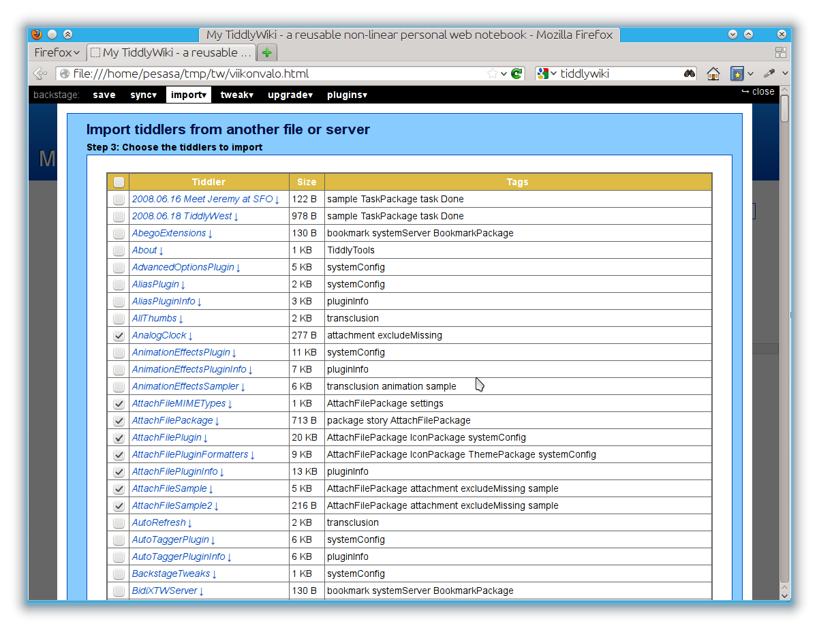
Task: Close the backstage area
Action: (758, 91)
